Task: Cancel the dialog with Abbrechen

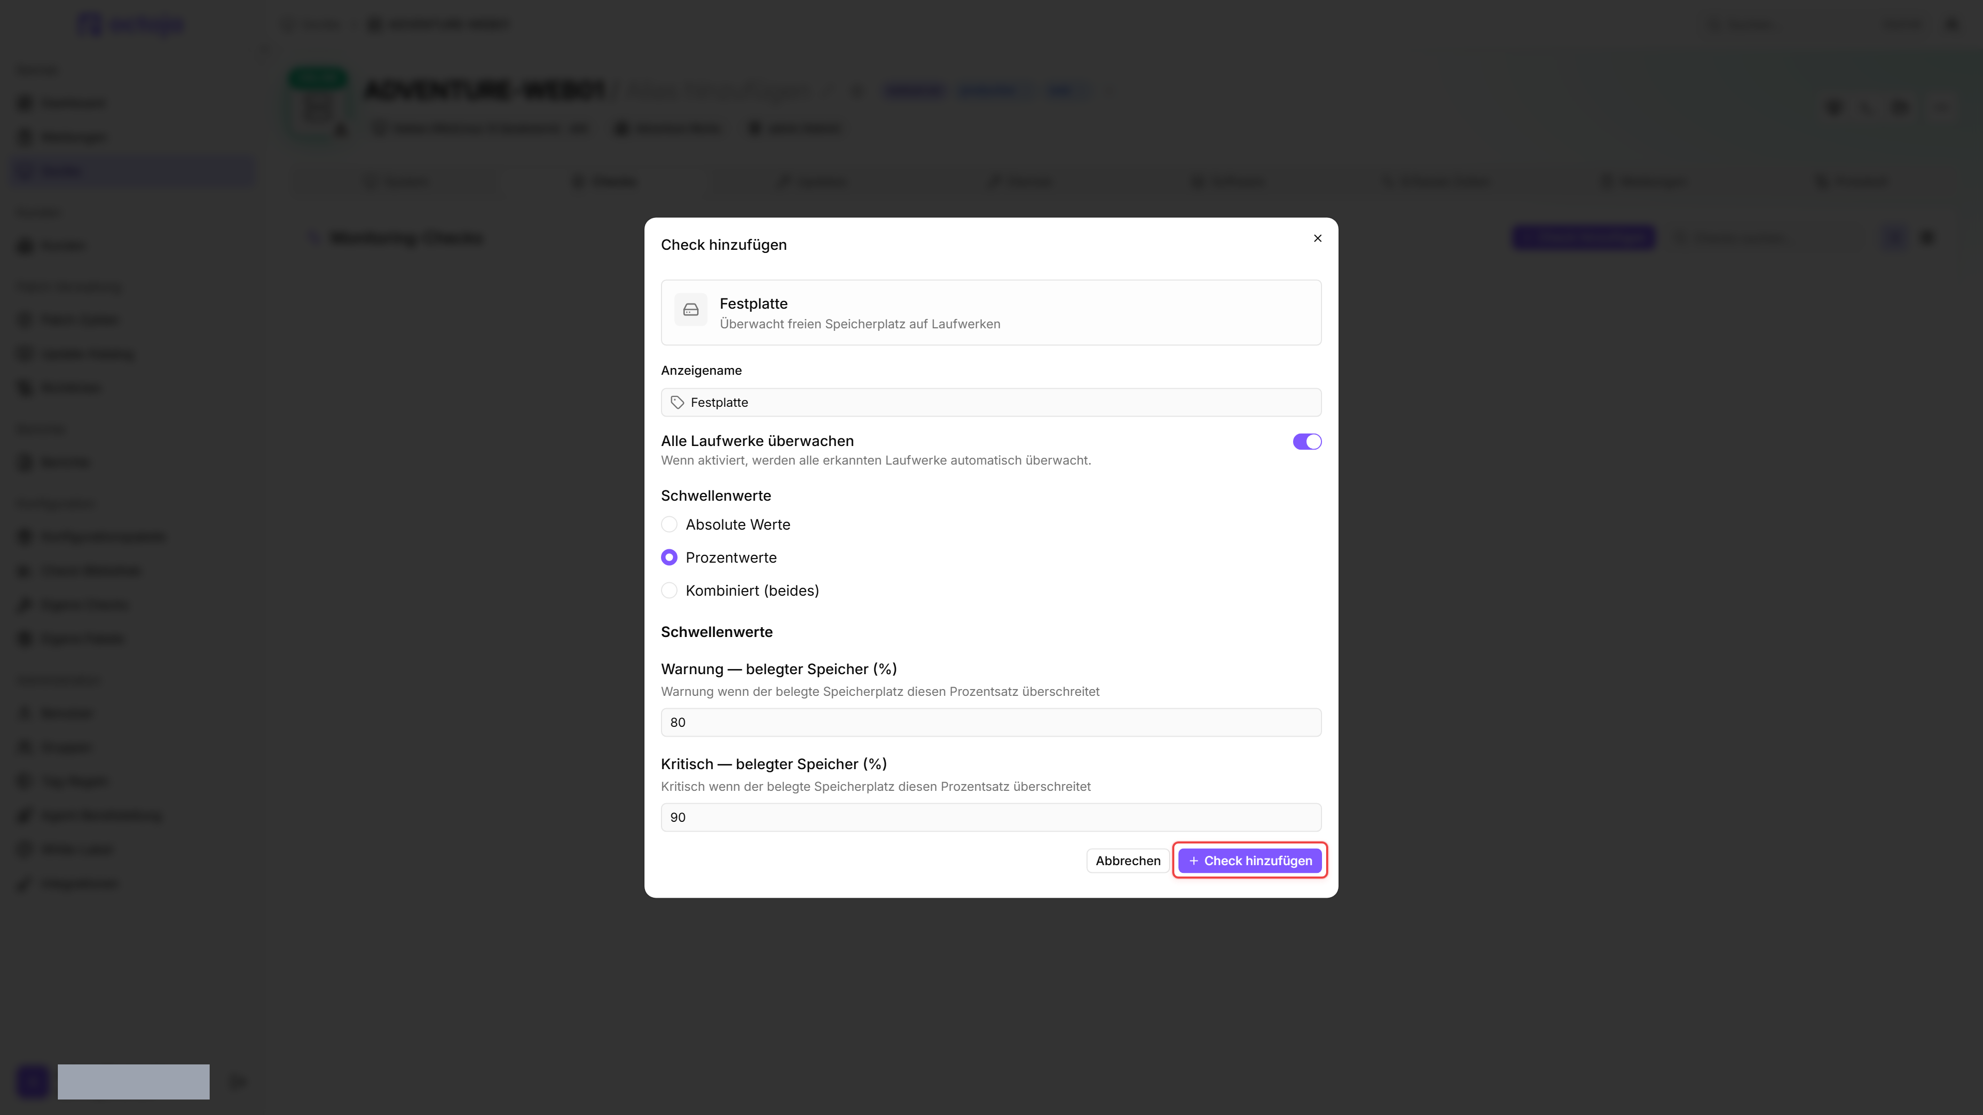Action: (1128, 861)
